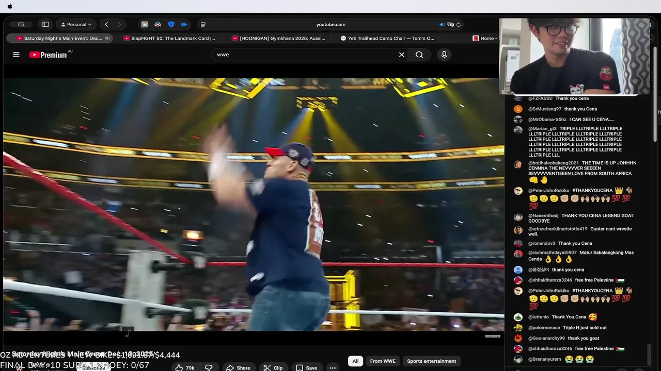Click the live chat scrollbar
Image resolution: width=661 pixels, height=371 pixels.
tap(650, 355)
